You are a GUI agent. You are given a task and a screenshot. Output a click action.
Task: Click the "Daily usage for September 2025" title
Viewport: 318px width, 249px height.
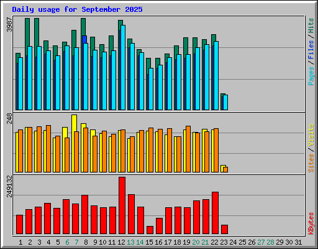pyautogui.click(x=77, y=9)
